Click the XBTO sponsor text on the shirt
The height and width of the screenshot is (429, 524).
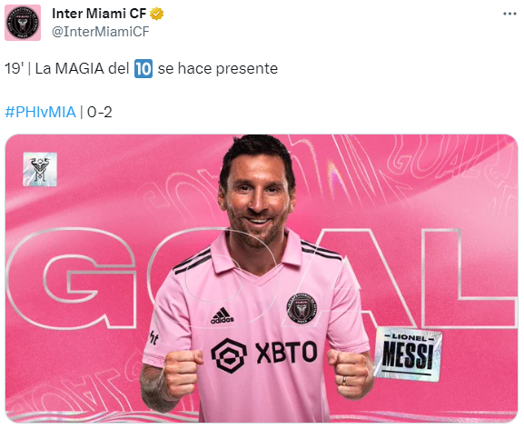pyautogui.click(x=286, y=353)
